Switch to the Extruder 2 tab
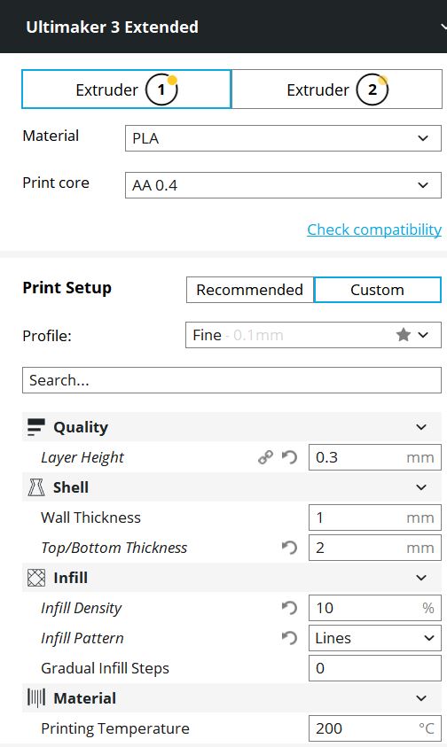The image size is (447, 747). (337, 89)
